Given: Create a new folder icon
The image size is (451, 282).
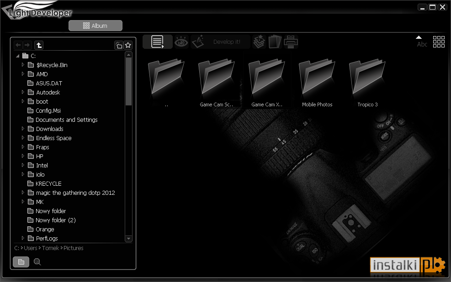Looking at the screenshot, I should coord(119,45).
